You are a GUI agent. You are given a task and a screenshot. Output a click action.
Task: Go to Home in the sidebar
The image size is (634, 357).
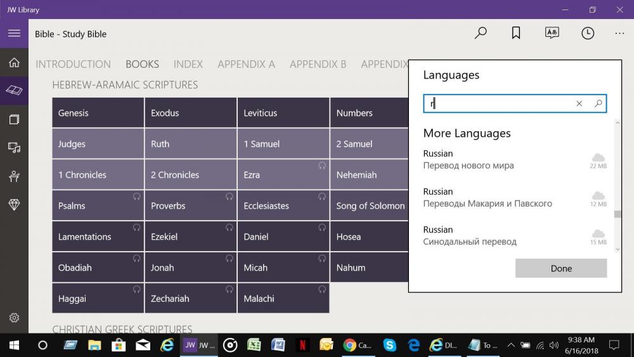[x=14, y=63]
